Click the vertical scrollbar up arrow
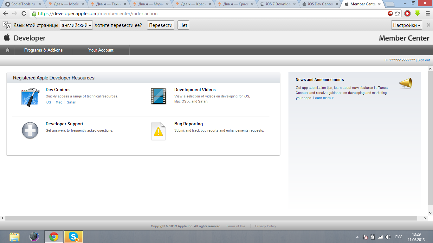433x243 pixels. (430, 69)
